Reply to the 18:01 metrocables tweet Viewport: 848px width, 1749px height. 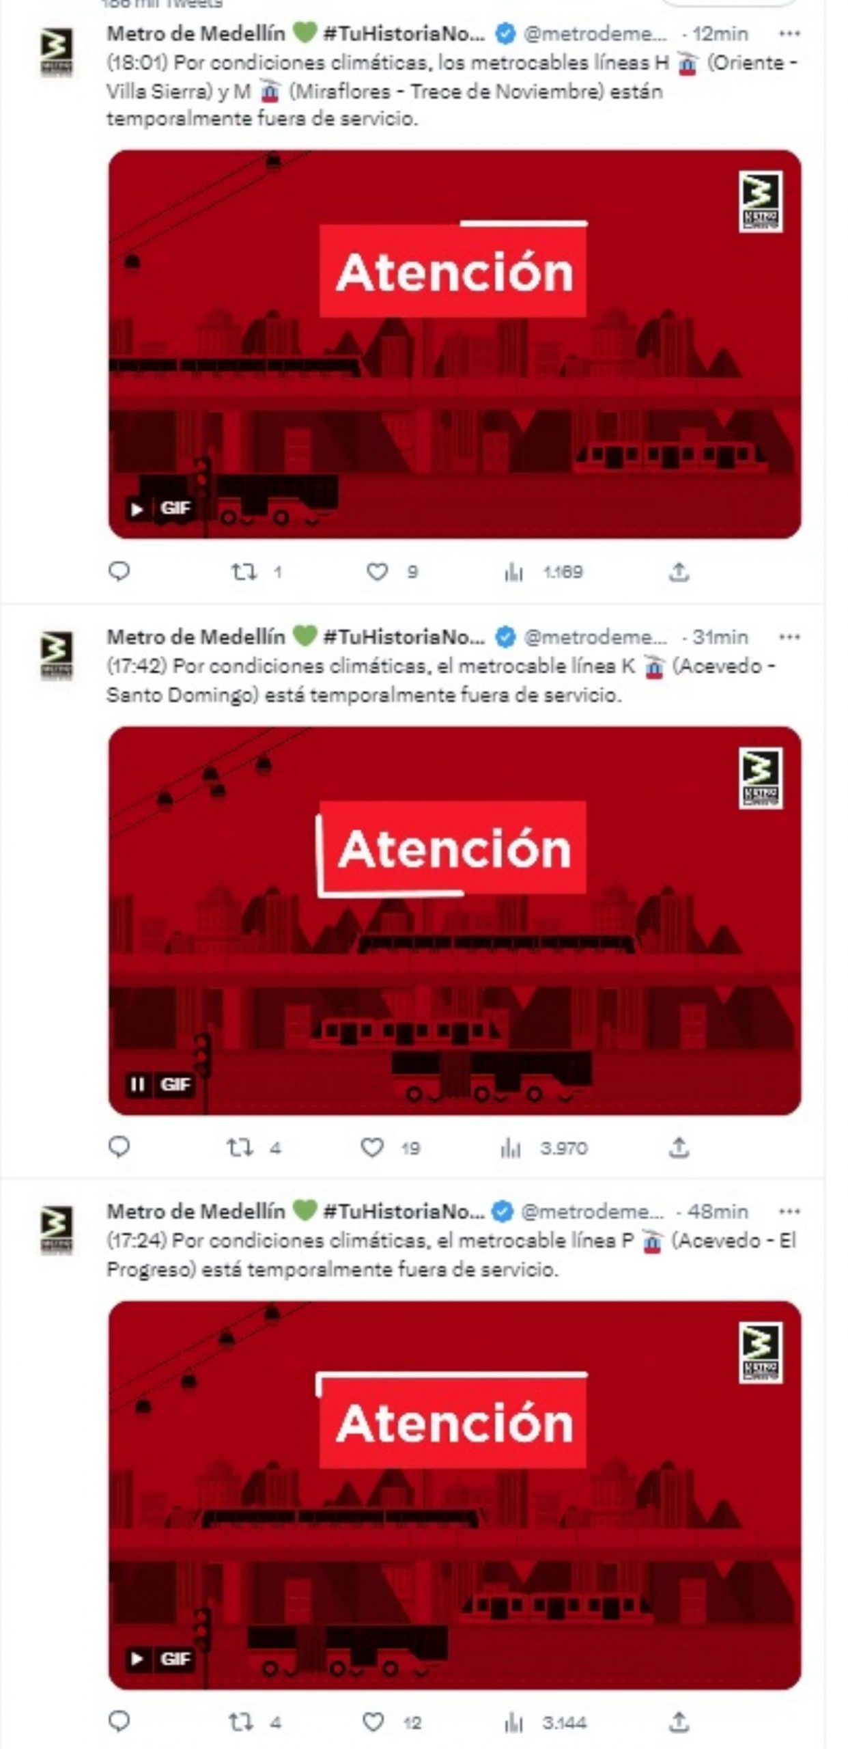pos(119,570)
